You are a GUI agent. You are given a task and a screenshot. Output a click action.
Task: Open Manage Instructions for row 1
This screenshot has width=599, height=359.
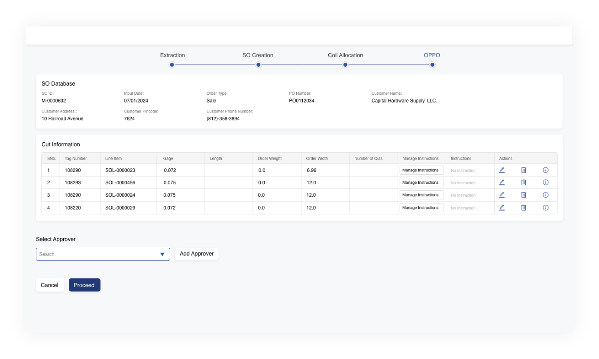click(x=421, y=170)
